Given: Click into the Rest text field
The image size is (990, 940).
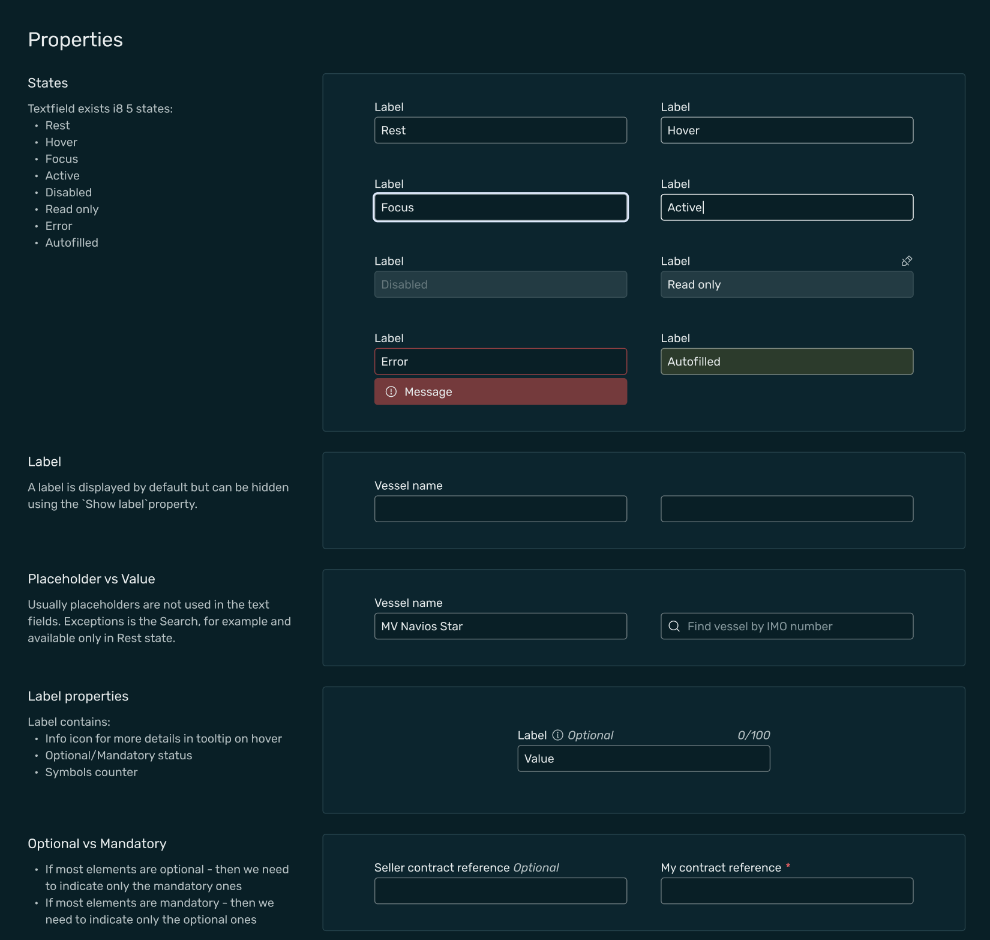Looking at the screenshot, I should tap(500, 130).
